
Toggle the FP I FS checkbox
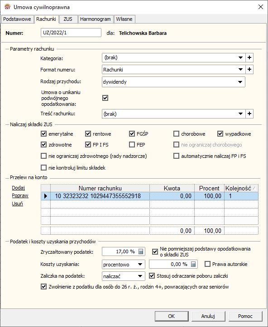88,145
